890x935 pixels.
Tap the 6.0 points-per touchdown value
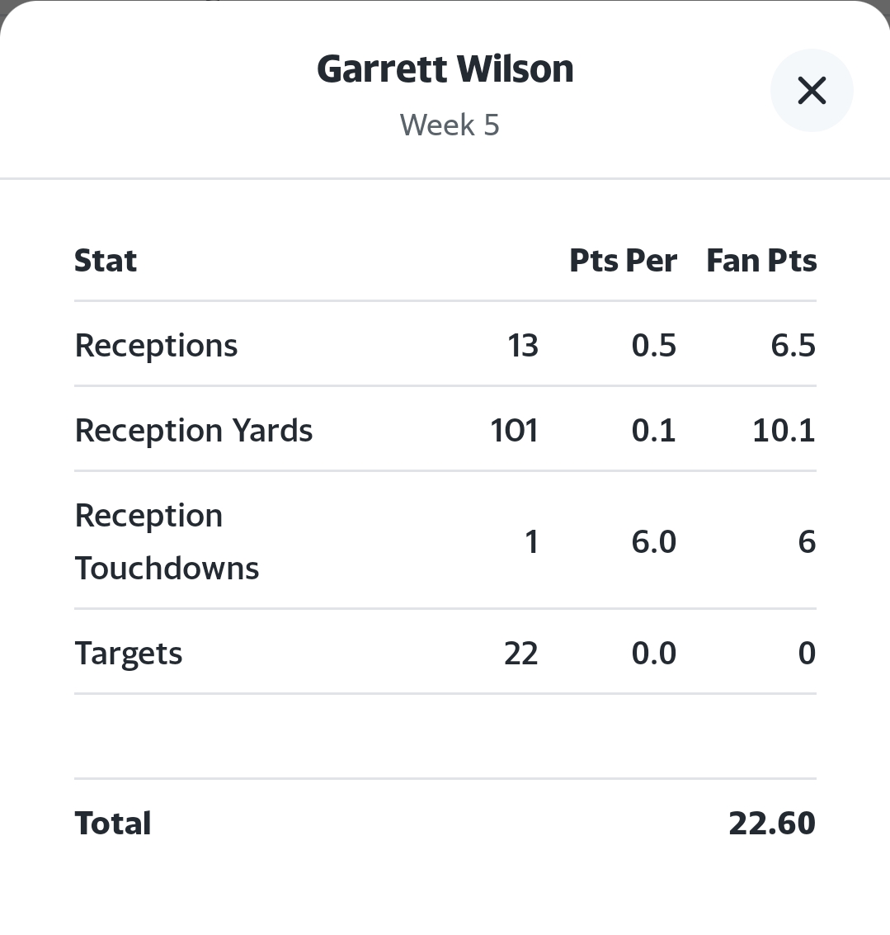(x=653, y=541)
